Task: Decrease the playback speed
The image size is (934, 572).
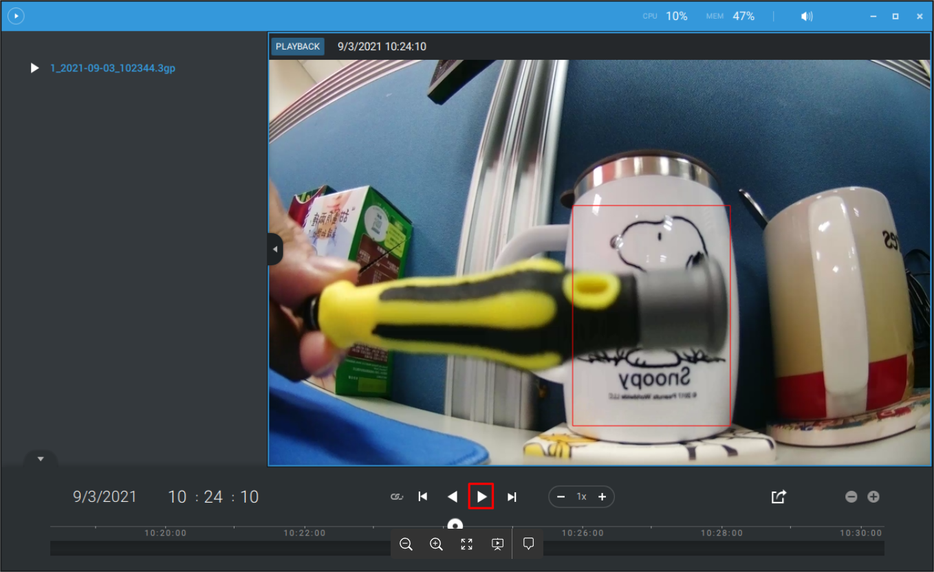Action: 561,496
